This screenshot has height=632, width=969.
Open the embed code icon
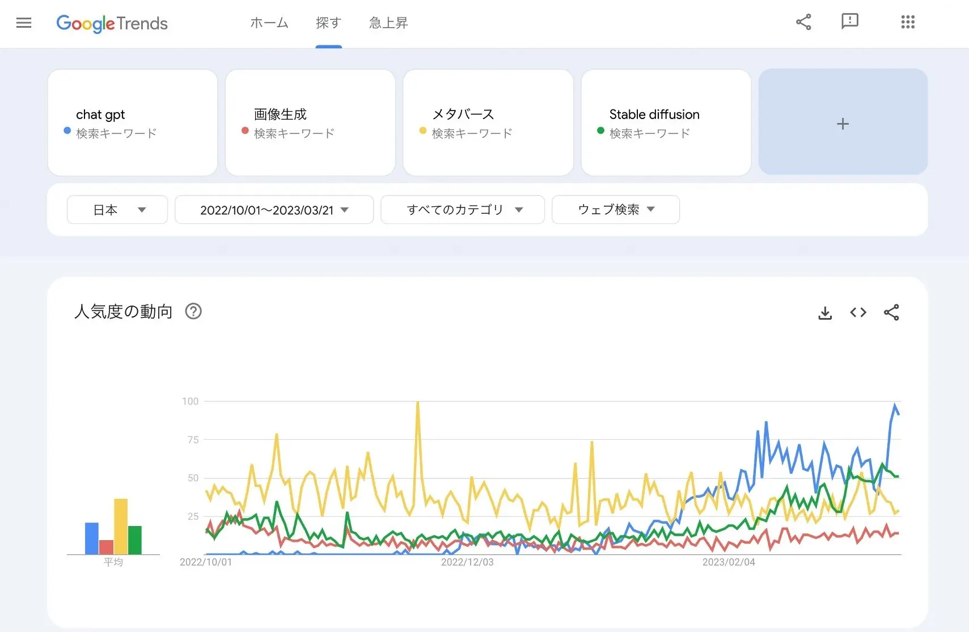858,312
